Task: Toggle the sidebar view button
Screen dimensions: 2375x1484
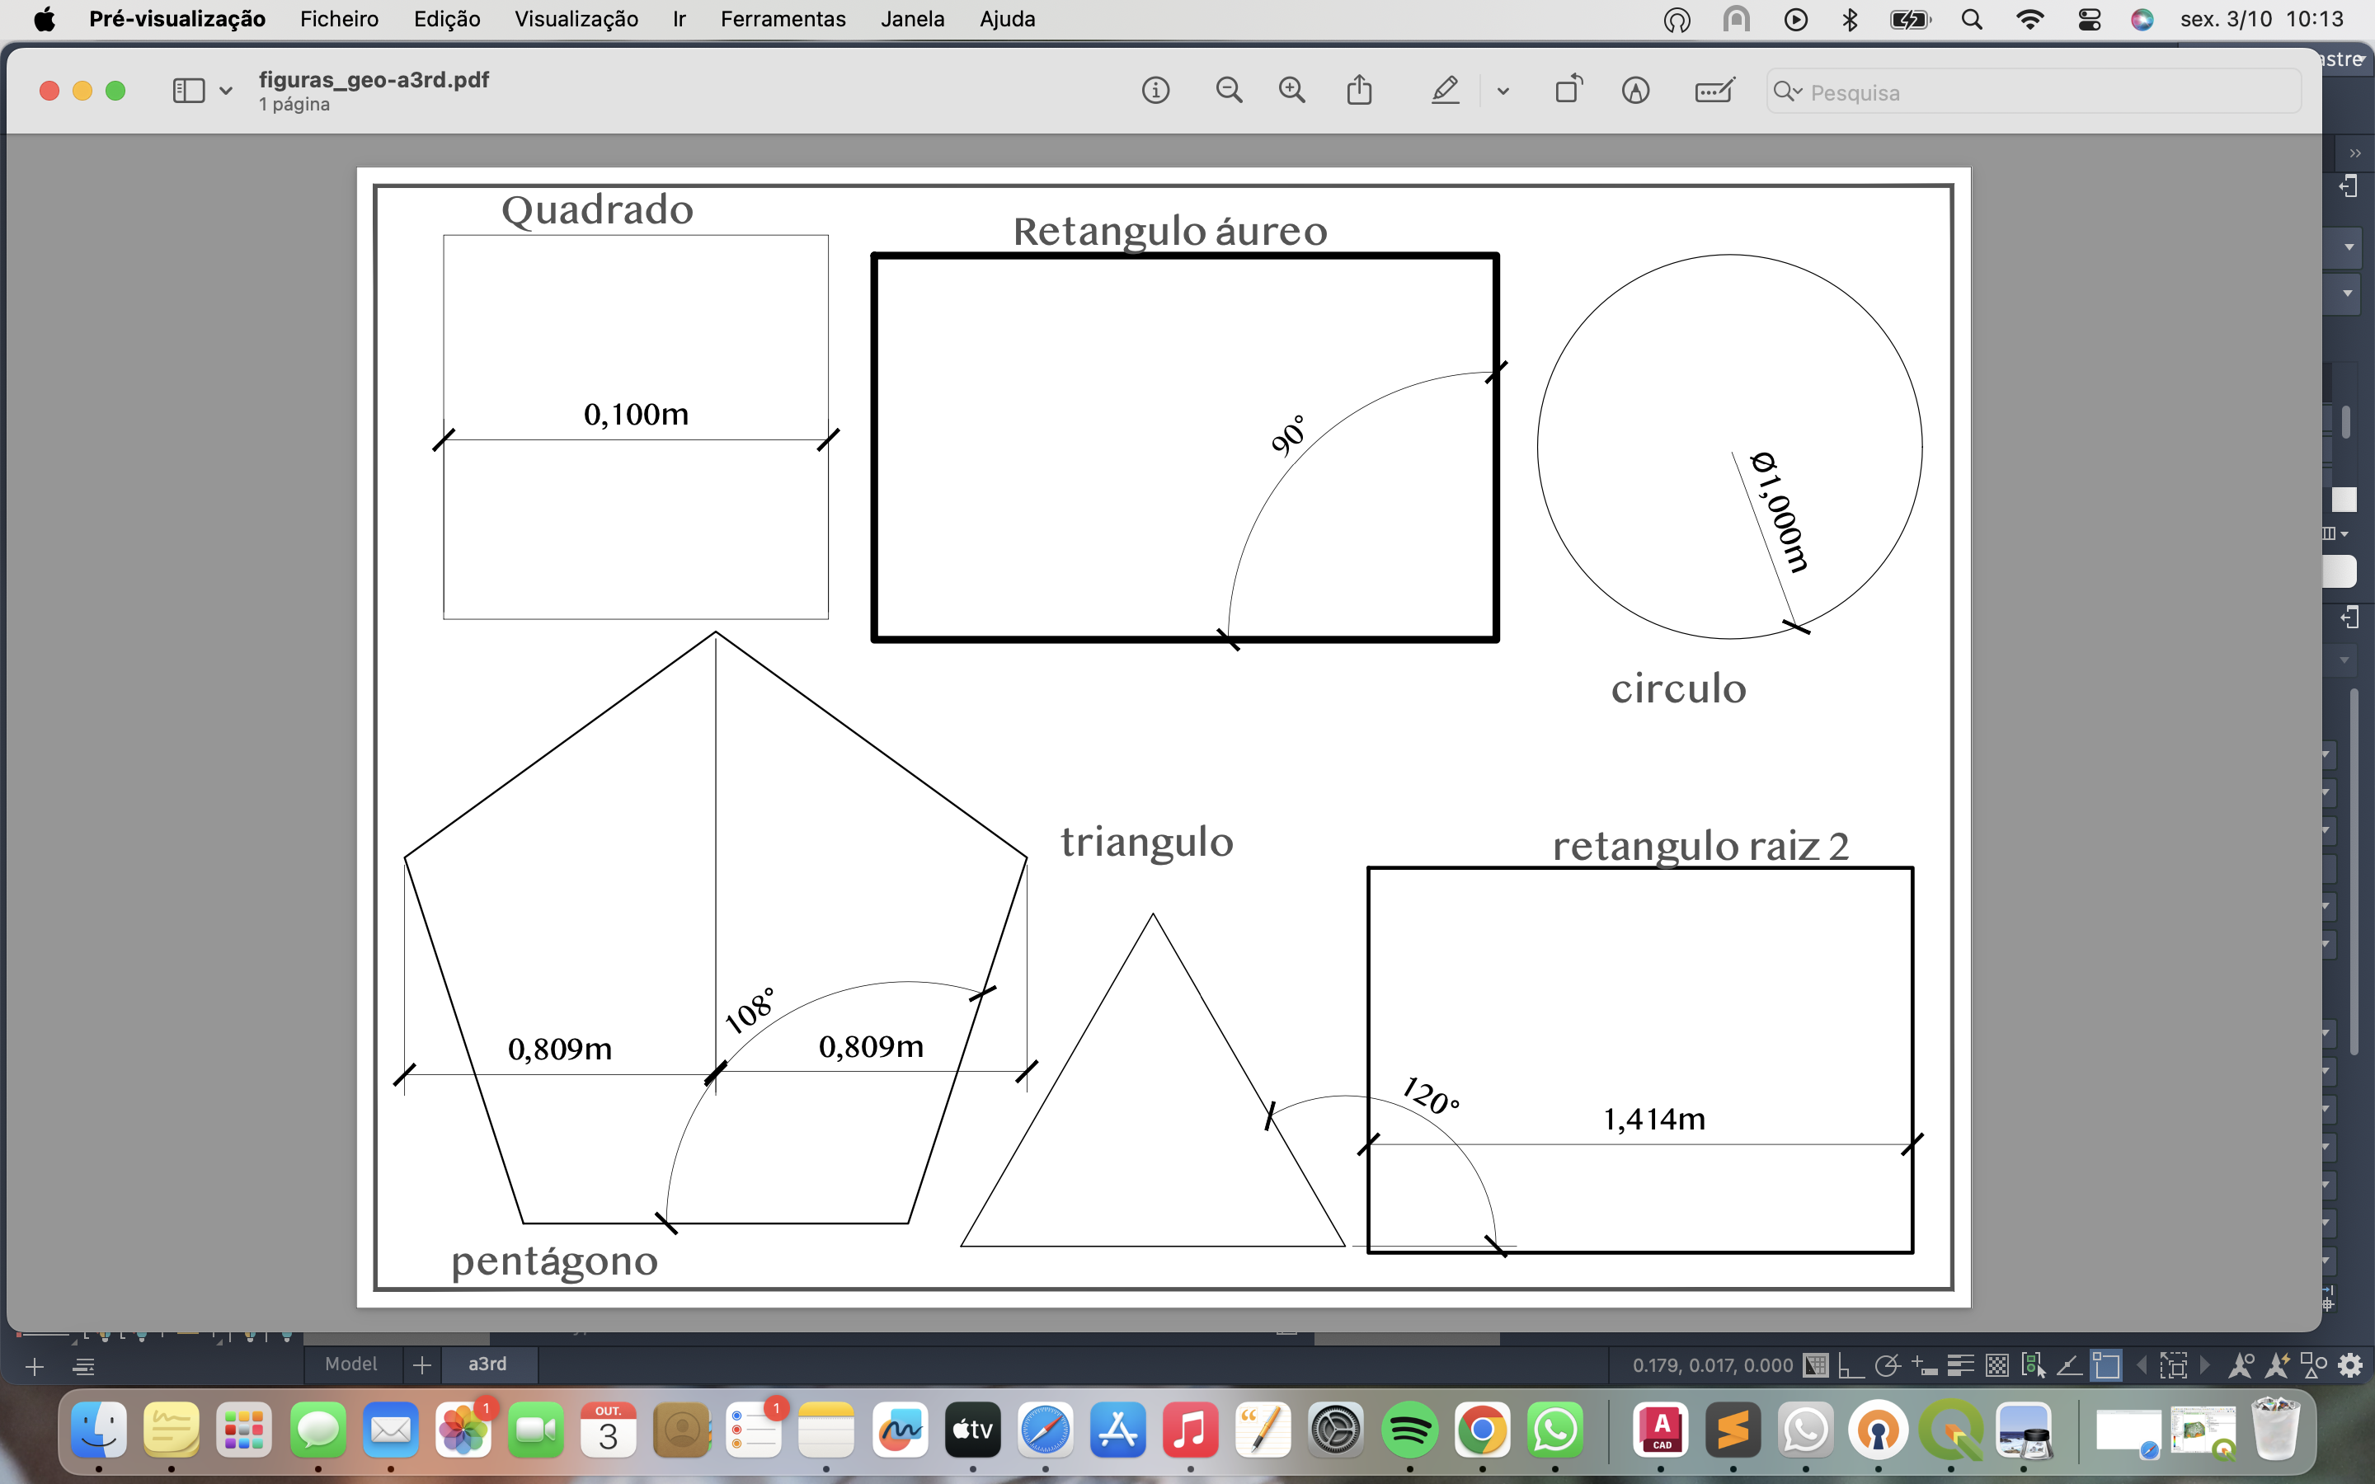Action: (188, 92)
